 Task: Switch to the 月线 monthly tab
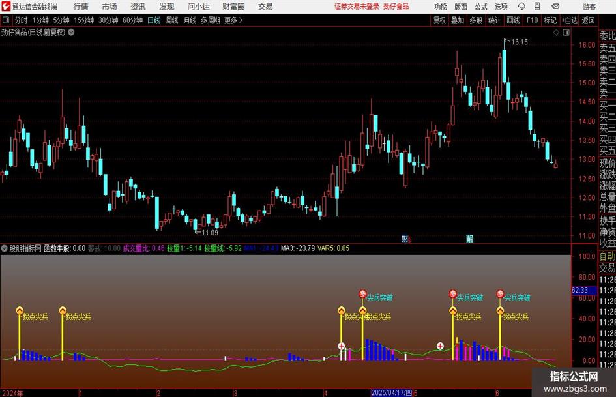(x=190, y=20)
